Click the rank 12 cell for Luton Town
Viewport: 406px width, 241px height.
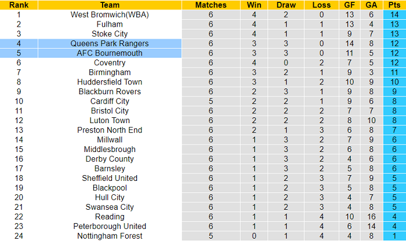tap(19, 120)
